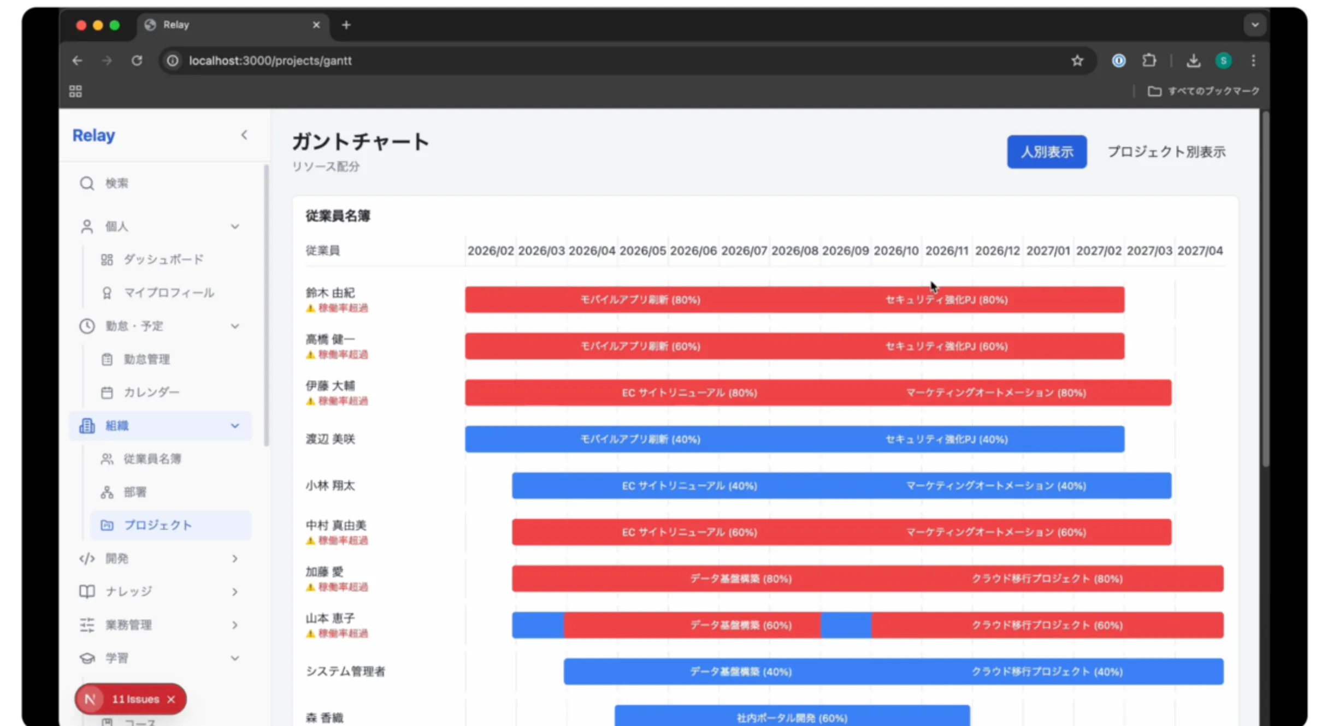Expand the ナレッジ section chevron
This screenshot has height=726, width=1333.
point(235,592)
